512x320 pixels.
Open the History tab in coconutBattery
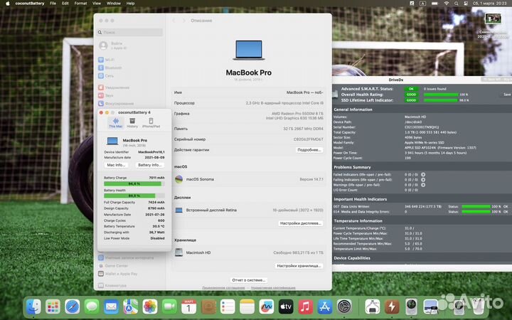(x=132, y=123)
